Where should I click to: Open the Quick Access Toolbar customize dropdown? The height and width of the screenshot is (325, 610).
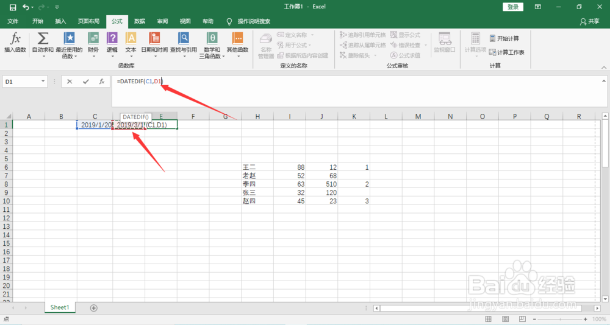(x=57, y=7)
